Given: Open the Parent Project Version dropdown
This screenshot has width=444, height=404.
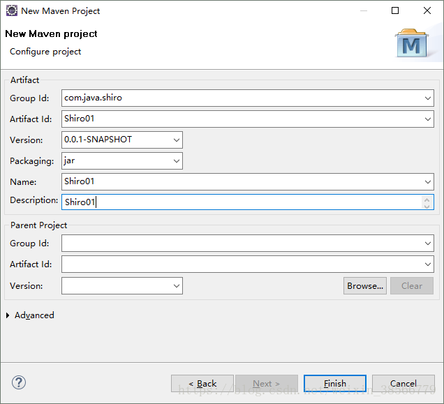Looking at the screenshot, I should [177, 285].
